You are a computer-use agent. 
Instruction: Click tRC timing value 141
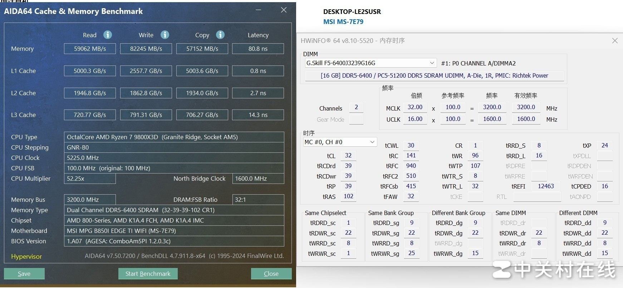[x=411, y=156]
